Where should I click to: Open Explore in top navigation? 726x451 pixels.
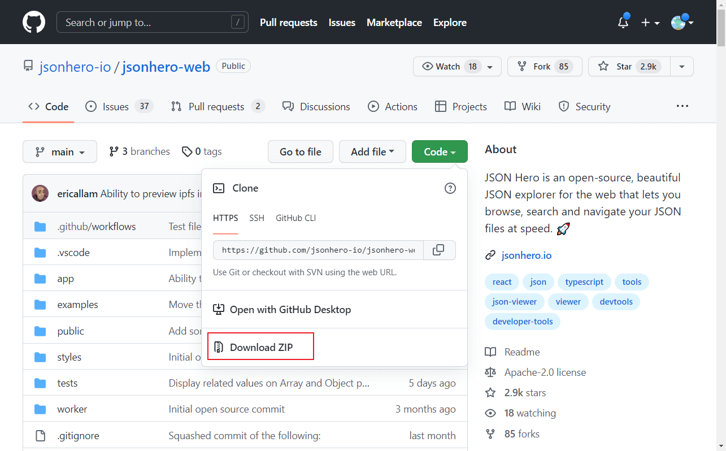coord(450,23)
